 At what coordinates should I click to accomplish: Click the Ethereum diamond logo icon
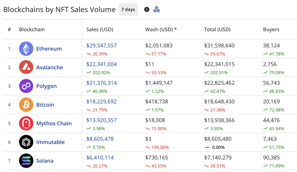(26, 49)
